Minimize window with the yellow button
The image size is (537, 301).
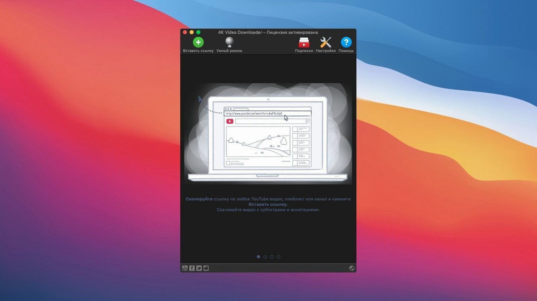(191, 32)
